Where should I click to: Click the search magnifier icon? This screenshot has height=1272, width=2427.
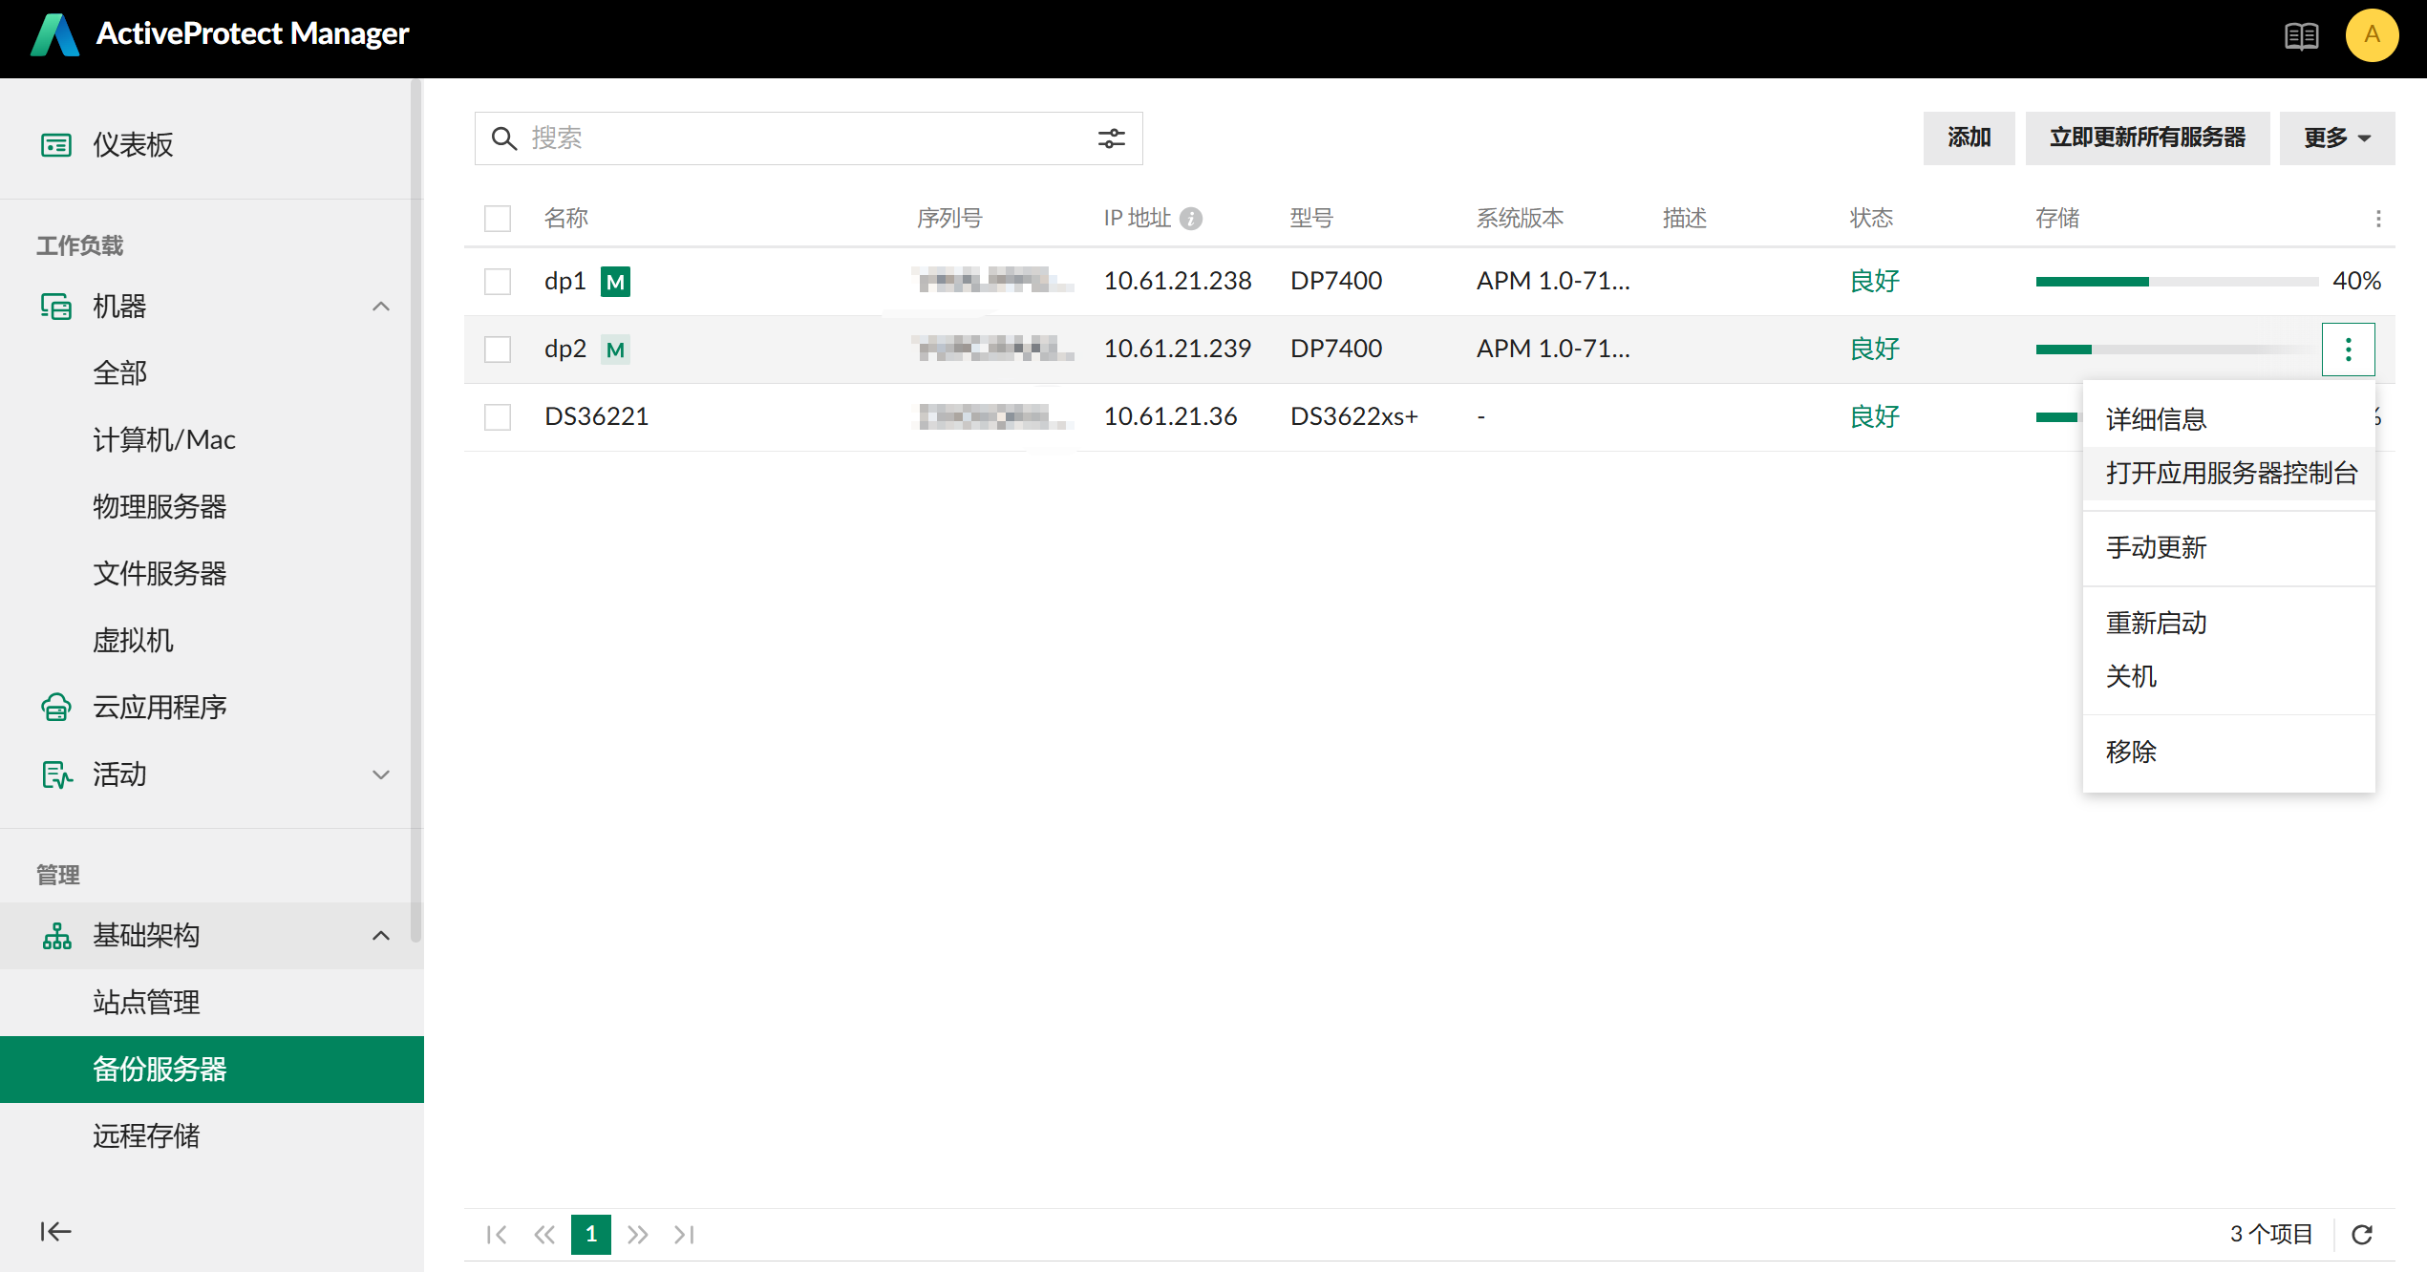503,138
